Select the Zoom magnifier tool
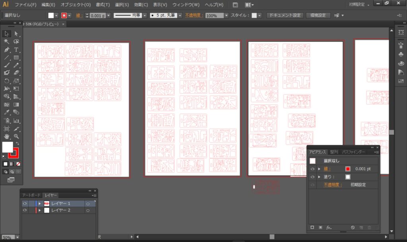Image resolution: width=407 pixels, height=242 pixels. pos(16,136)
